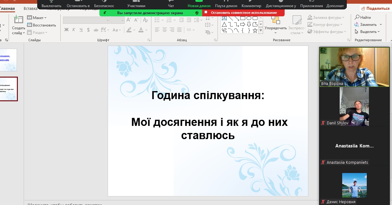Toggle underline Ч formatting
Viewport: 392px width, 205px height.
81,30
